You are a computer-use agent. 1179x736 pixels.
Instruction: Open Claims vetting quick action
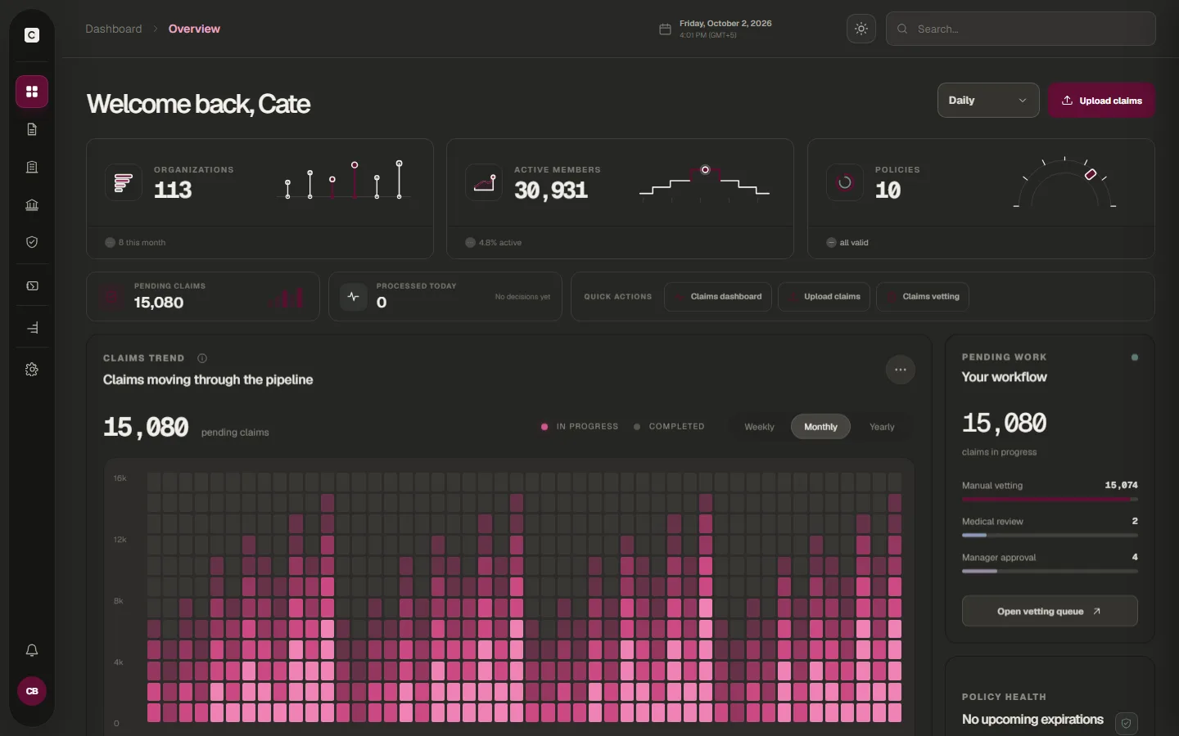pos(923,297)
